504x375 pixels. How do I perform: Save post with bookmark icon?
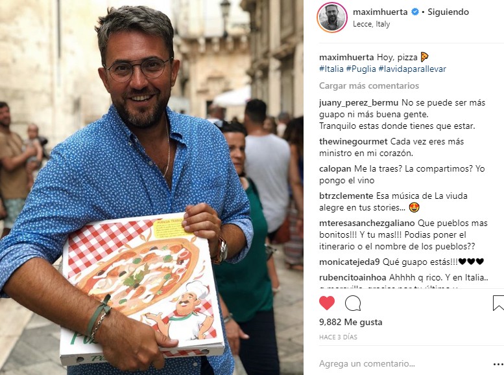498,303
